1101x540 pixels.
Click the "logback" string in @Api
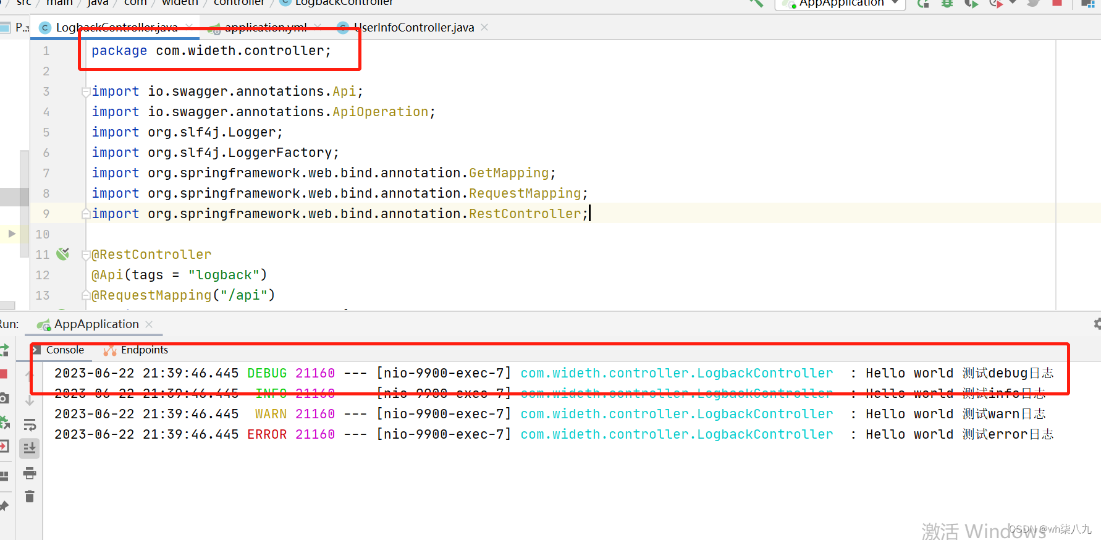[224, 275]
